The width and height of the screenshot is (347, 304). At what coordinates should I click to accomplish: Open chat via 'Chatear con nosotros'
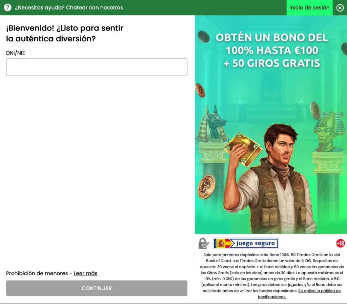pyautogui.click(x=94, y=7)
